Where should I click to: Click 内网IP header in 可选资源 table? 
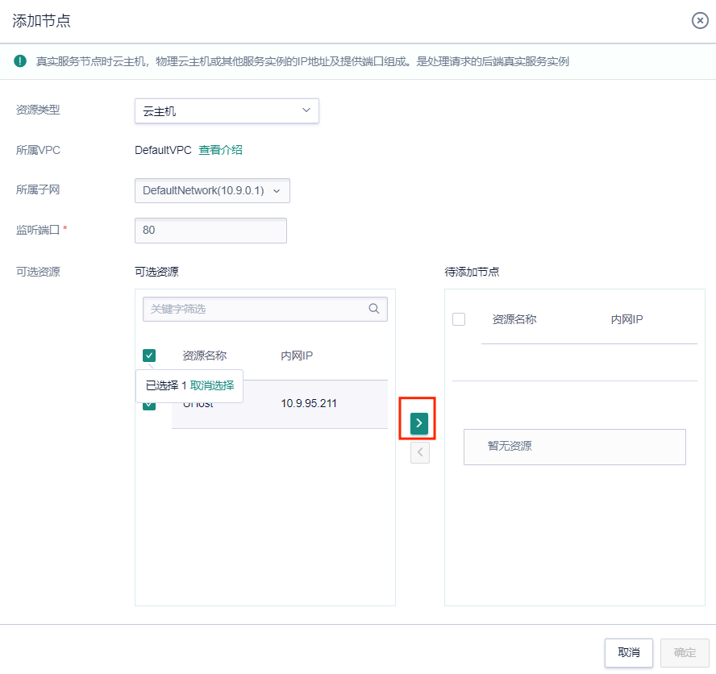pos(297,355)
